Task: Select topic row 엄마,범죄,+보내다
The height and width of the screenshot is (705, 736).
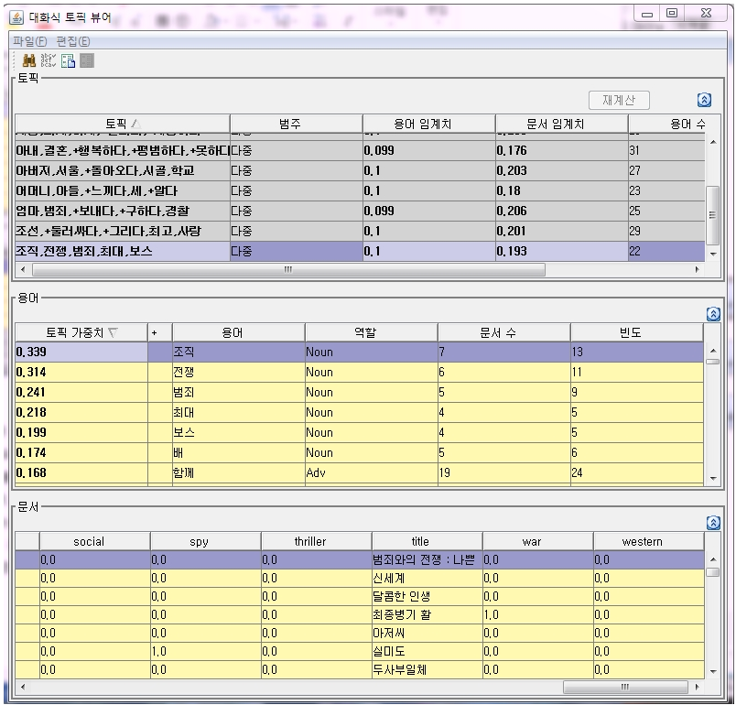Action: click(360, 211)
